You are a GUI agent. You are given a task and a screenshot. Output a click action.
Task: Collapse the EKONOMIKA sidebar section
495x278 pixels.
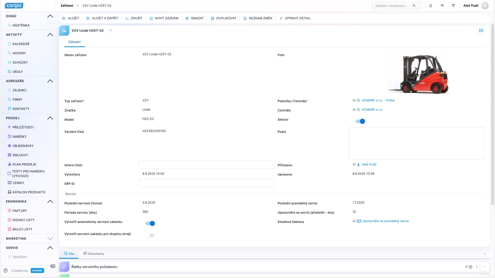[x=50, y=202]
